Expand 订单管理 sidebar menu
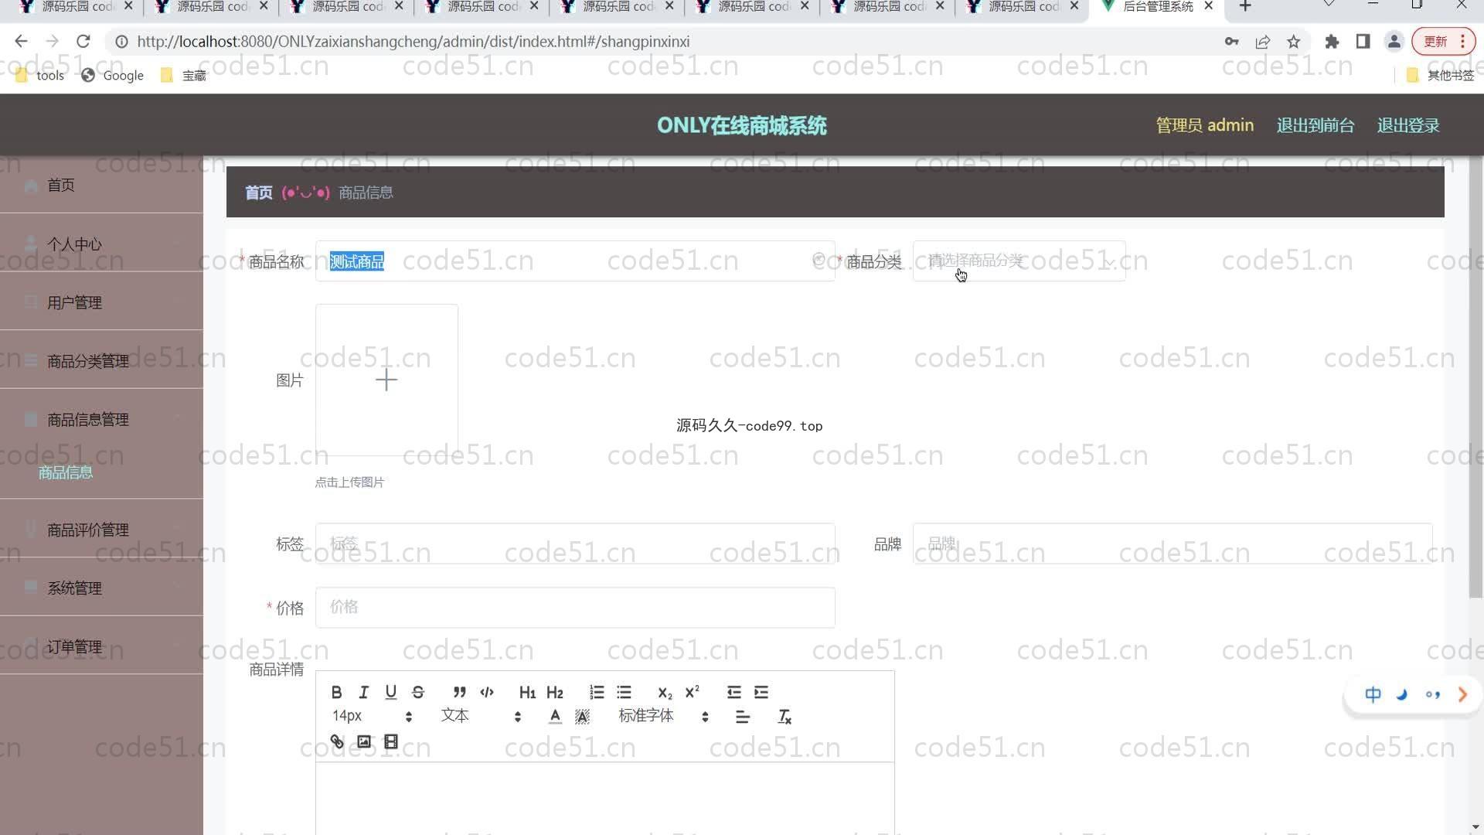 [x=101, y=646]
